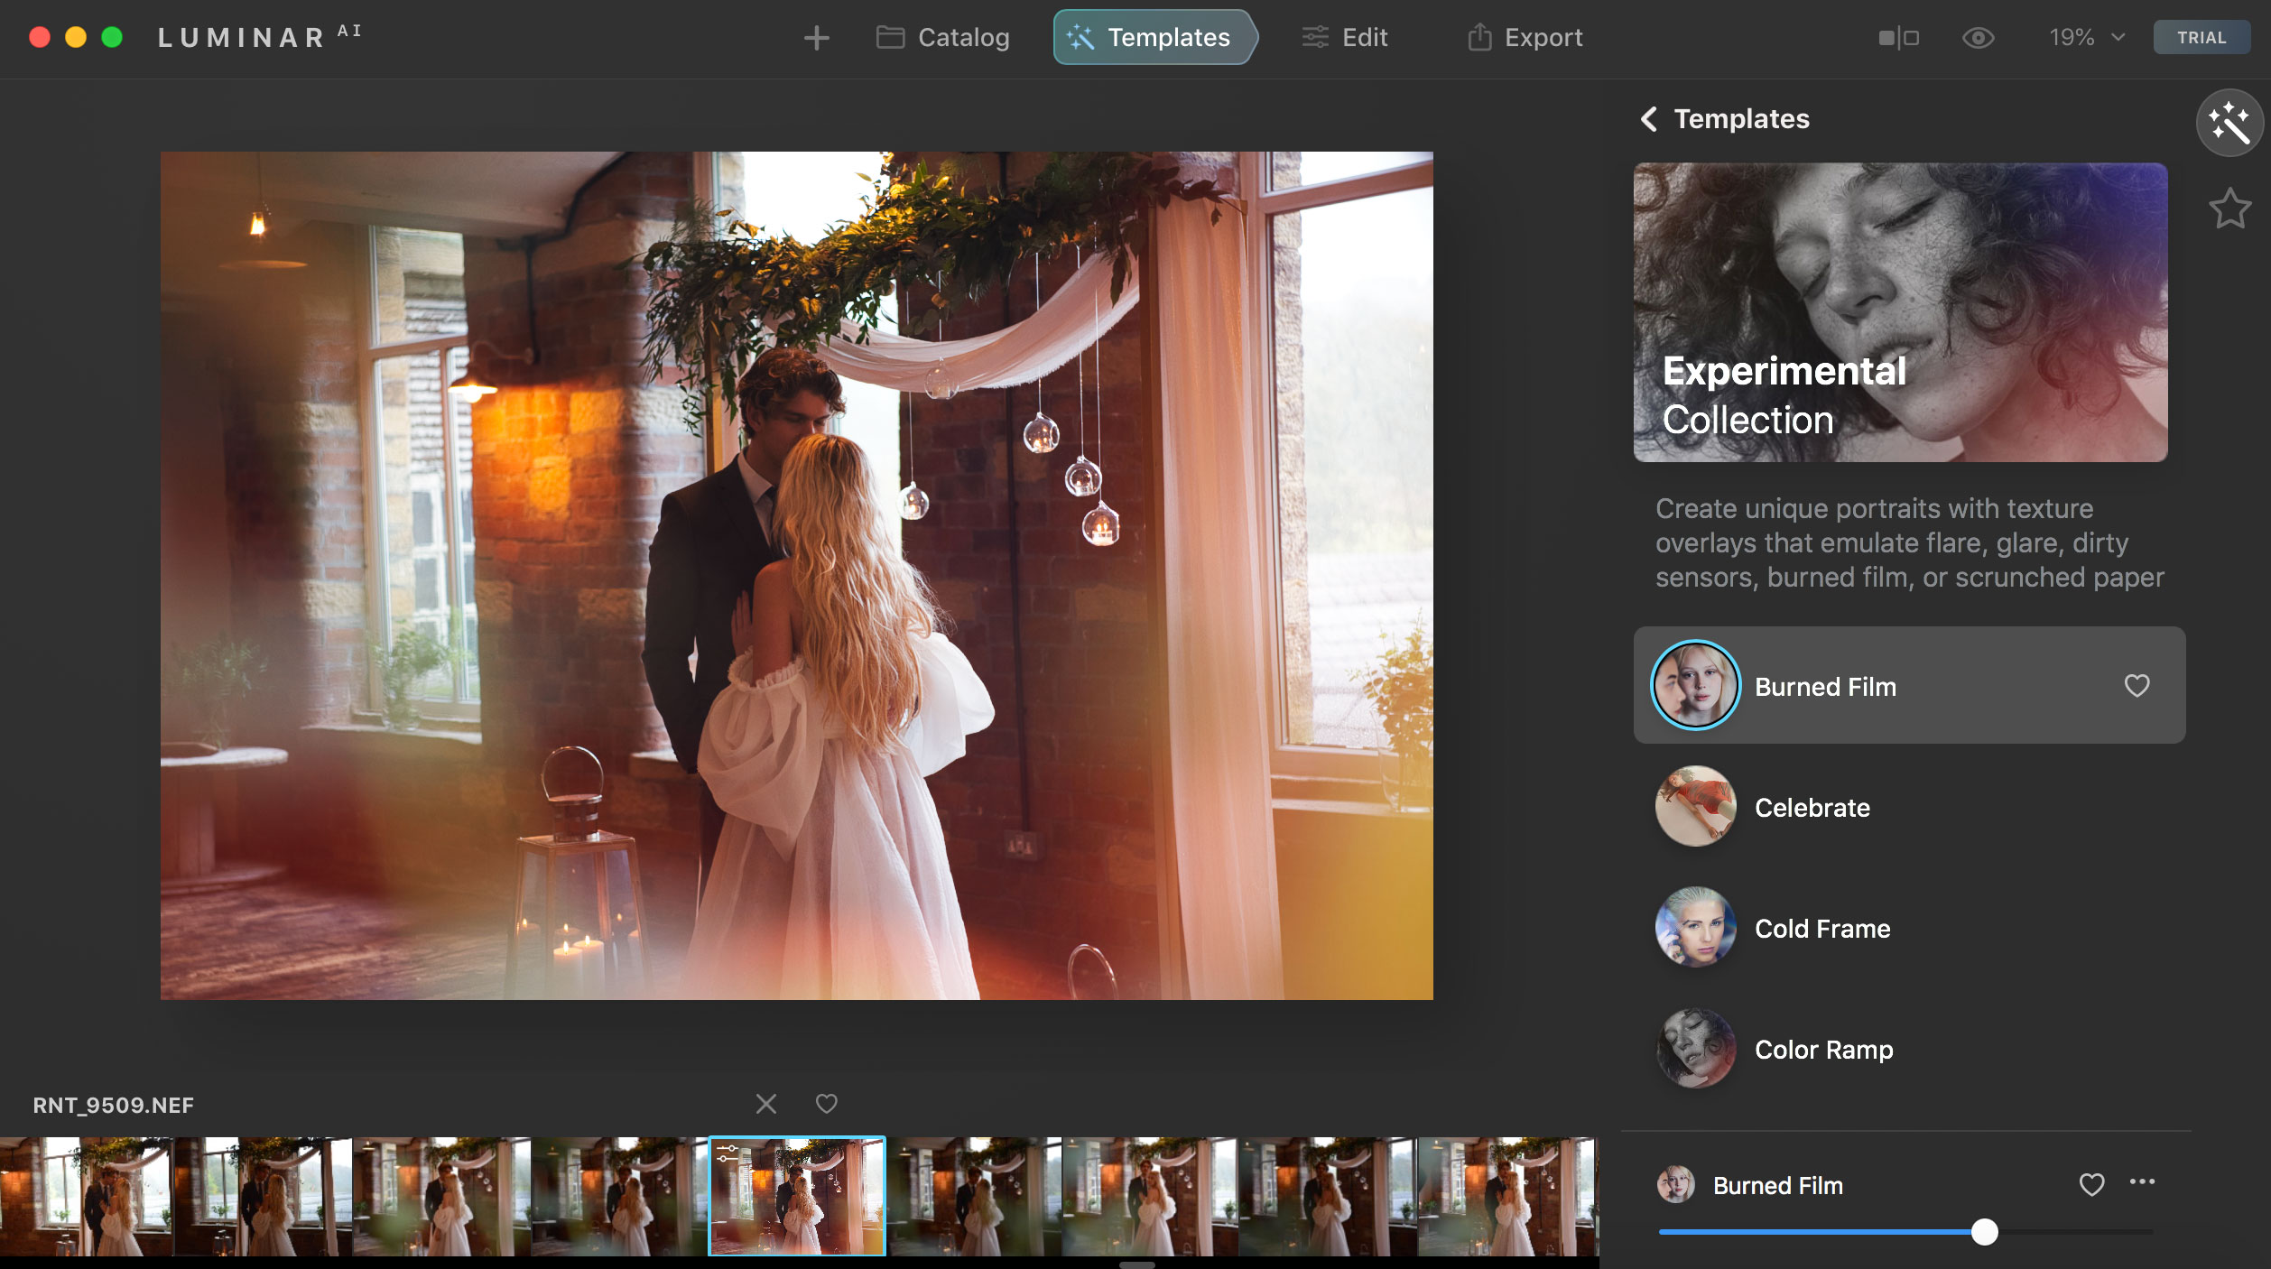
Task: Click the Templates panel heading text
Action: 1741,119
